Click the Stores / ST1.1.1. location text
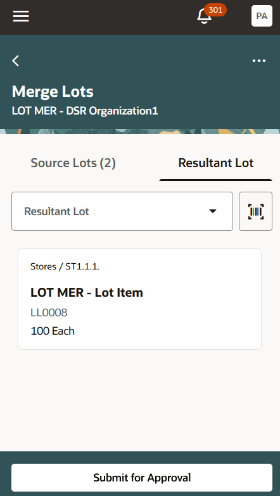The height and width of the screenshot is (496, 280). [x=65, y=267]
